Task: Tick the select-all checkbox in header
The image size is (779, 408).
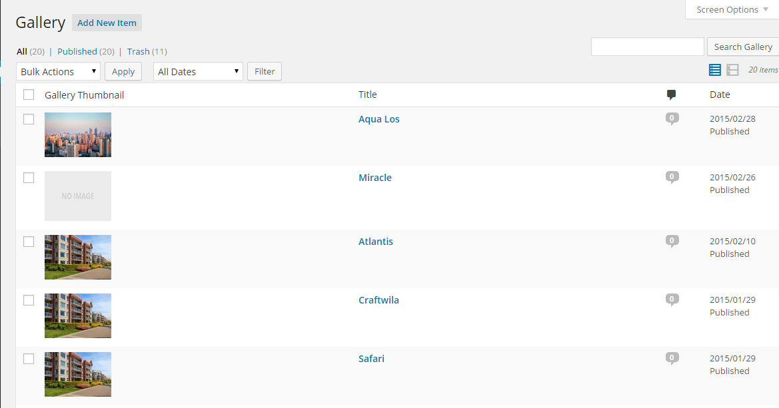Action: coord(29,95)
